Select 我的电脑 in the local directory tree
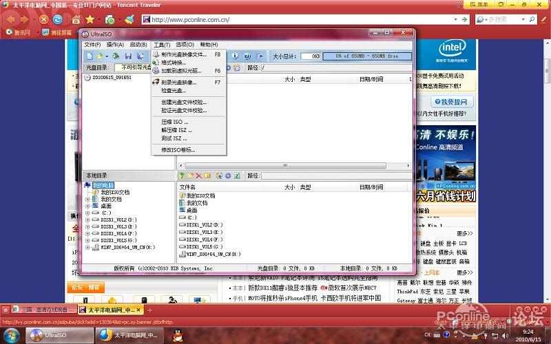Screen dimensions: 551x344 coord(103,185)
